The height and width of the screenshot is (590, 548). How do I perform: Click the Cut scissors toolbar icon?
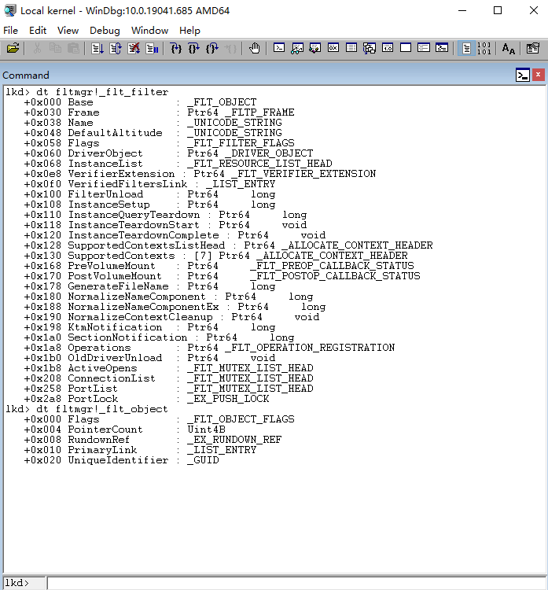click(x=37, y=48)
